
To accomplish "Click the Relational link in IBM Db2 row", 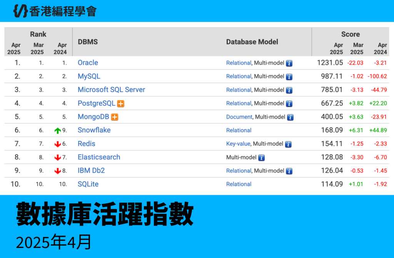I will pyautogui.click(x=239, y=171).
